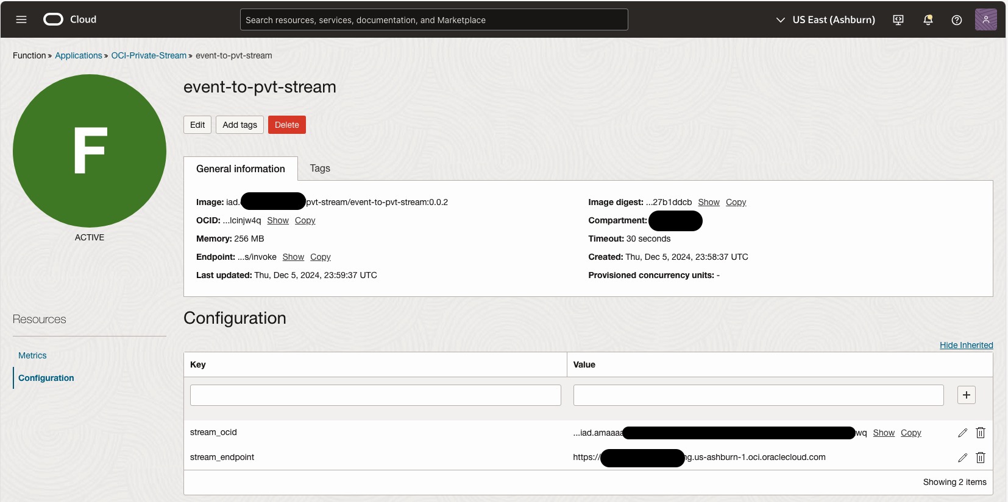Viewport: 1008px width, 502px height.
Task: Edit the stream_ocid value with pencil icon
Action: click(963, 433)
